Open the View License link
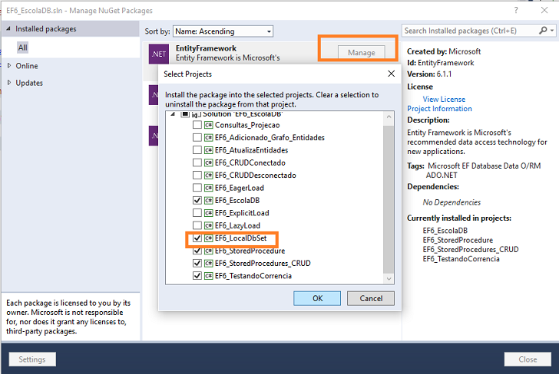This screenshot has width=559, height=374. [444, 100]
